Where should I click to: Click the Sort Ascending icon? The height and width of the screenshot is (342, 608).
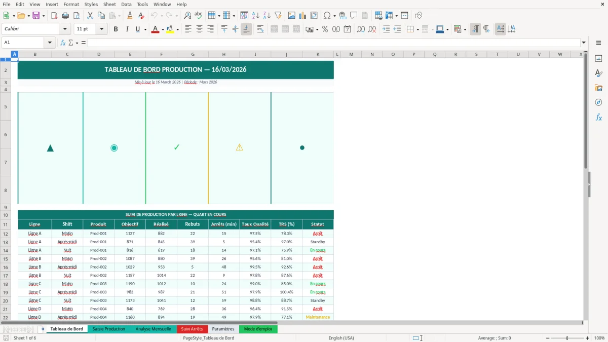(256, 16)
